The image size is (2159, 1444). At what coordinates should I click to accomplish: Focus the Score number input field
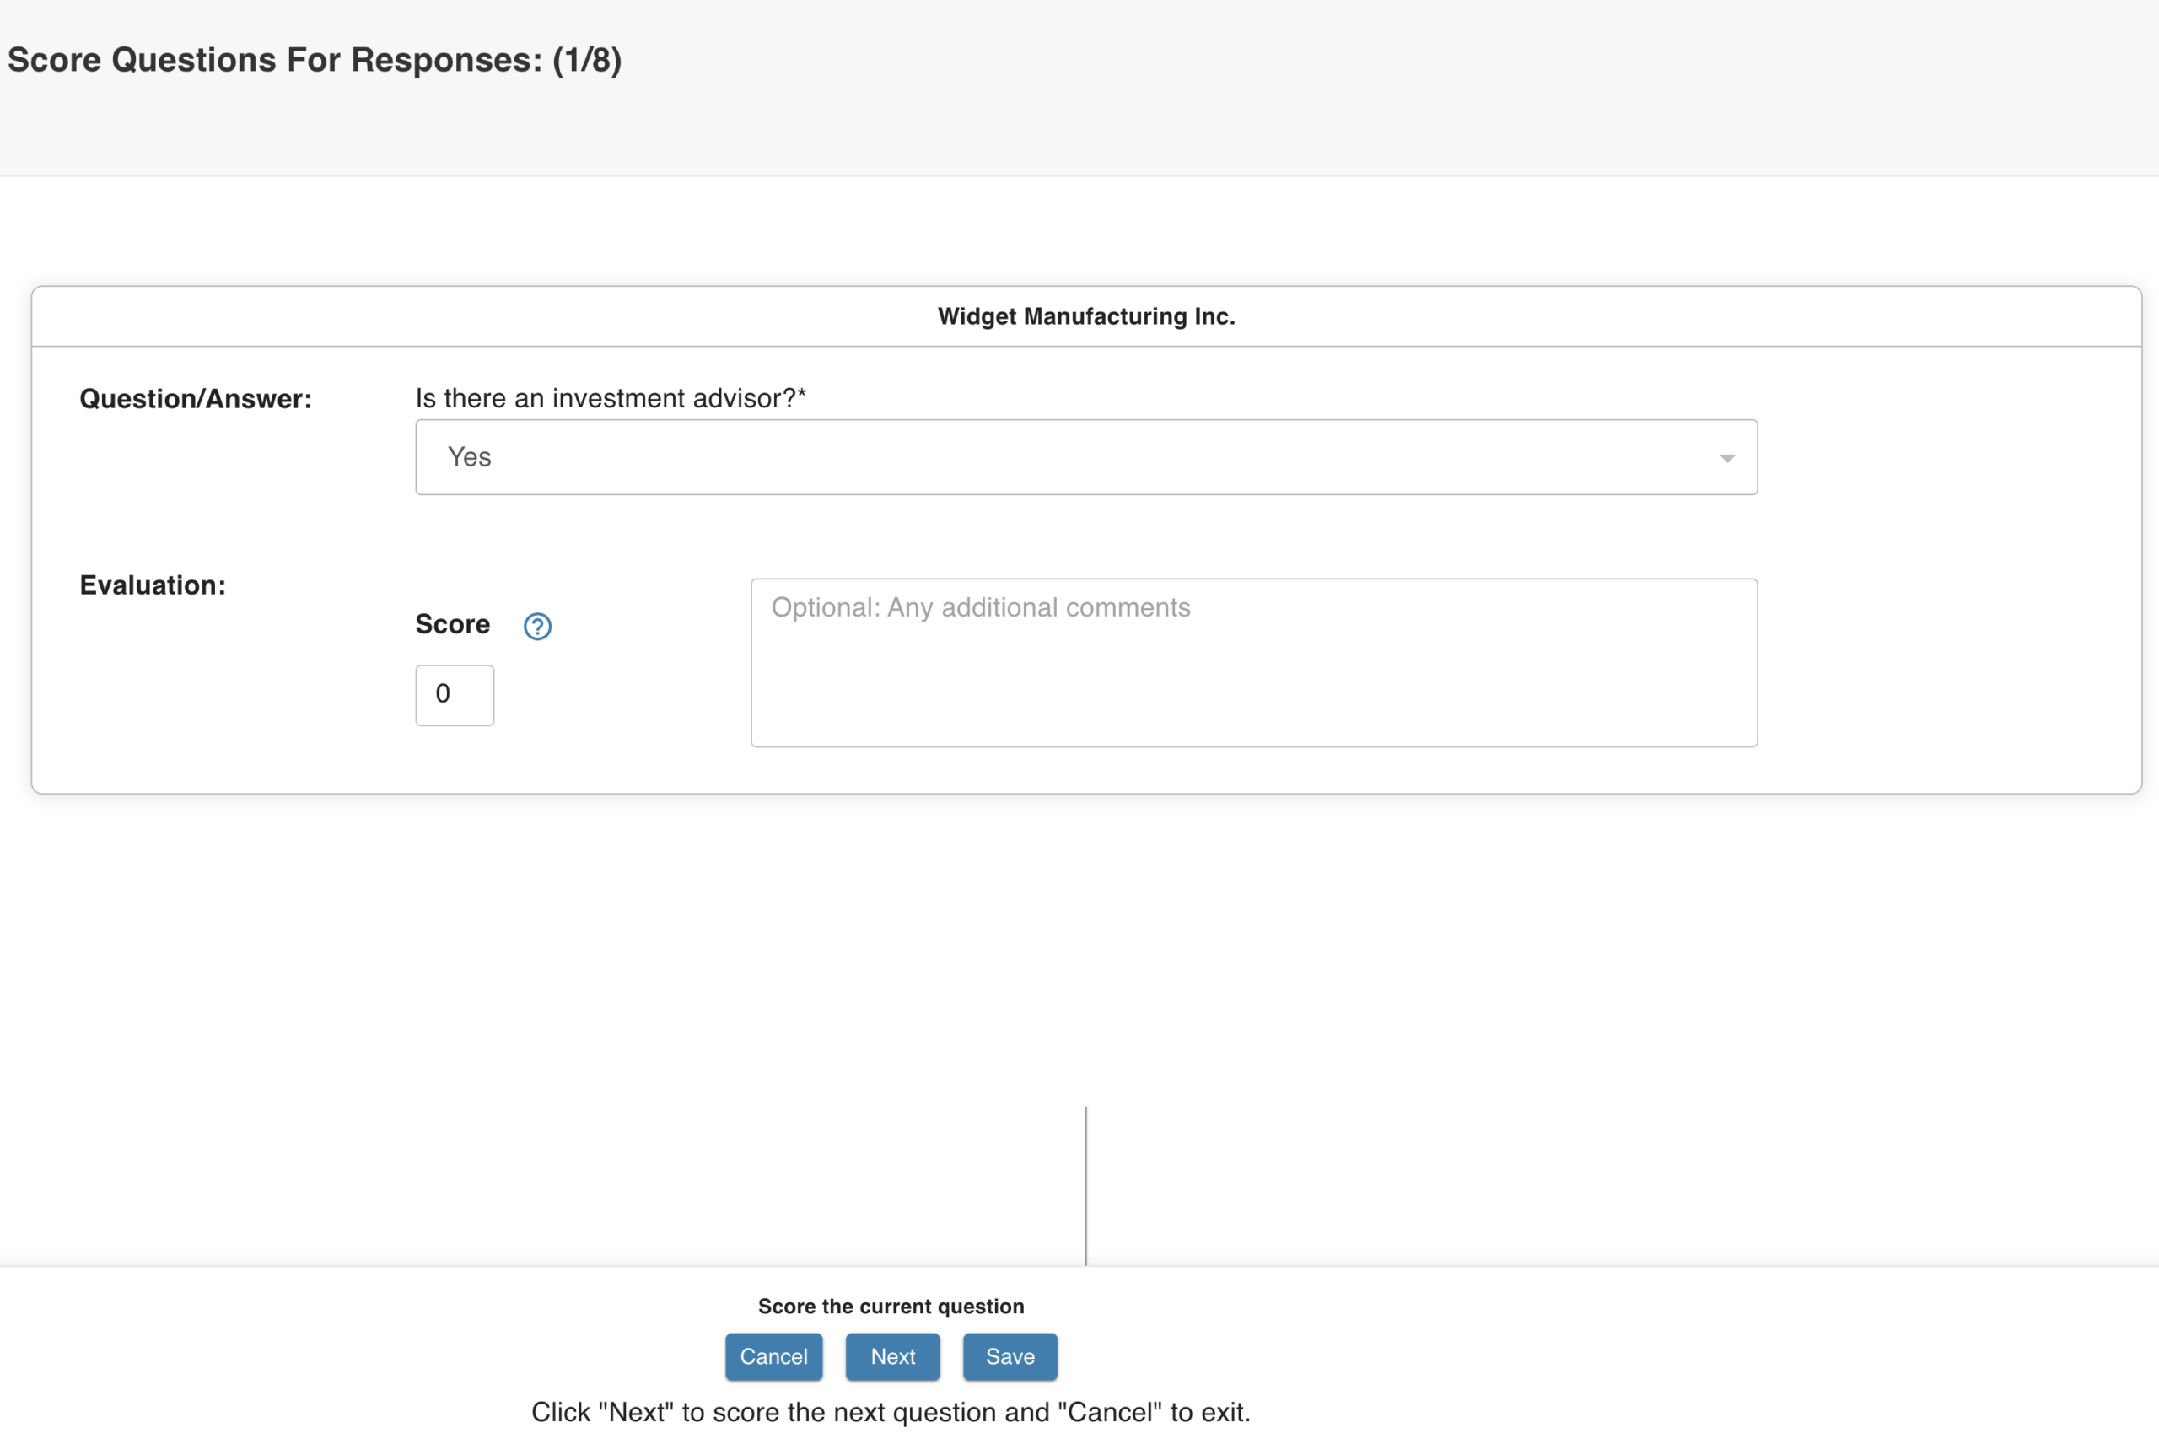pos(454,694)
